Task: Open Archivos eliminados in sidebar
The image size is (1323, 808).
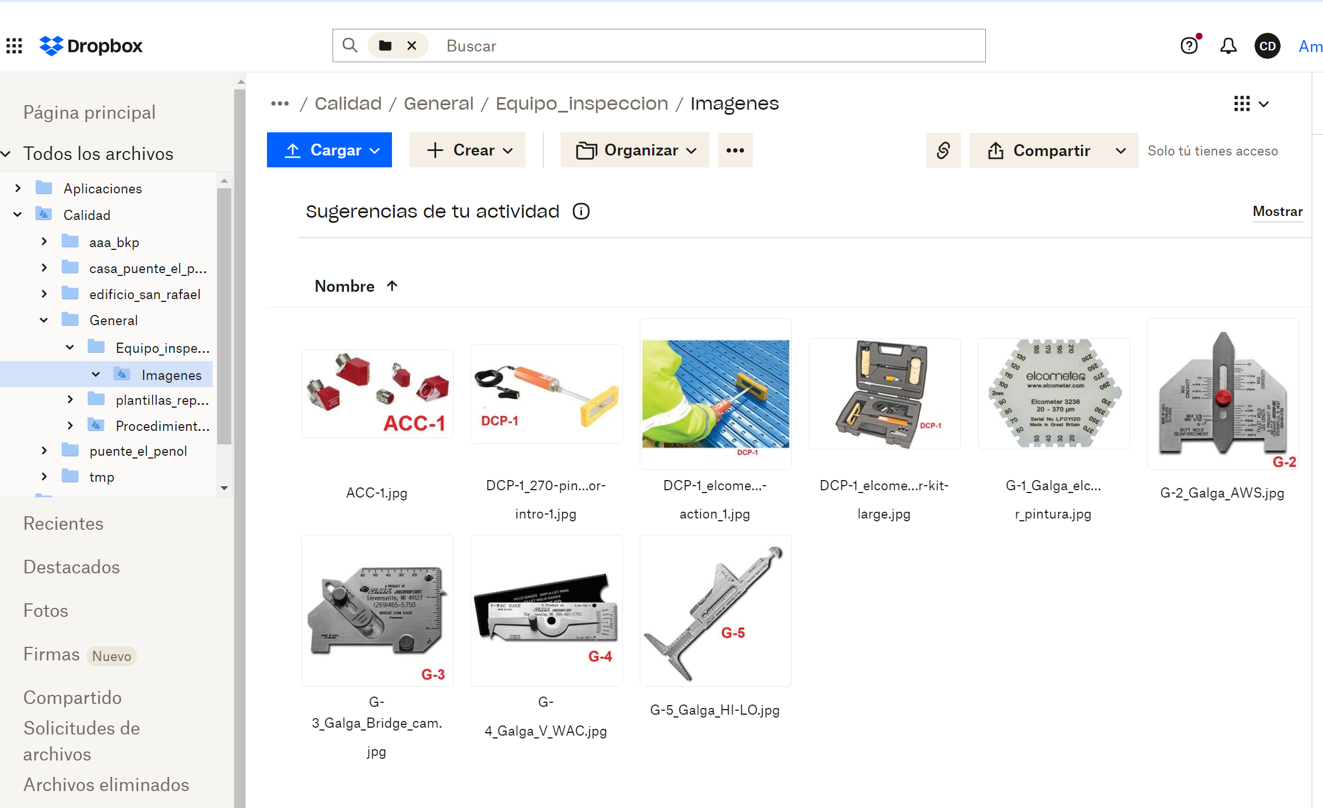Action: click(106, 785)
